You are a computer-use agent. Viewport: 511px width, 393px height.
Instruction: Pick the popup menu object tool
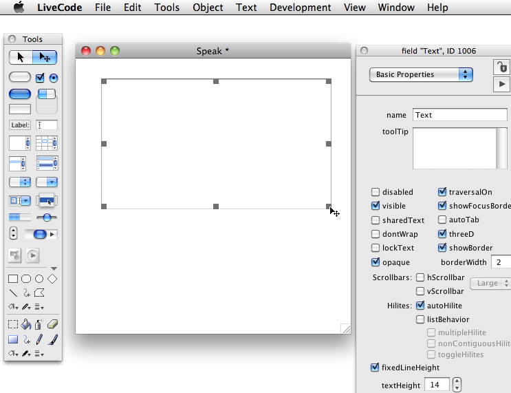tap(47, 200)
